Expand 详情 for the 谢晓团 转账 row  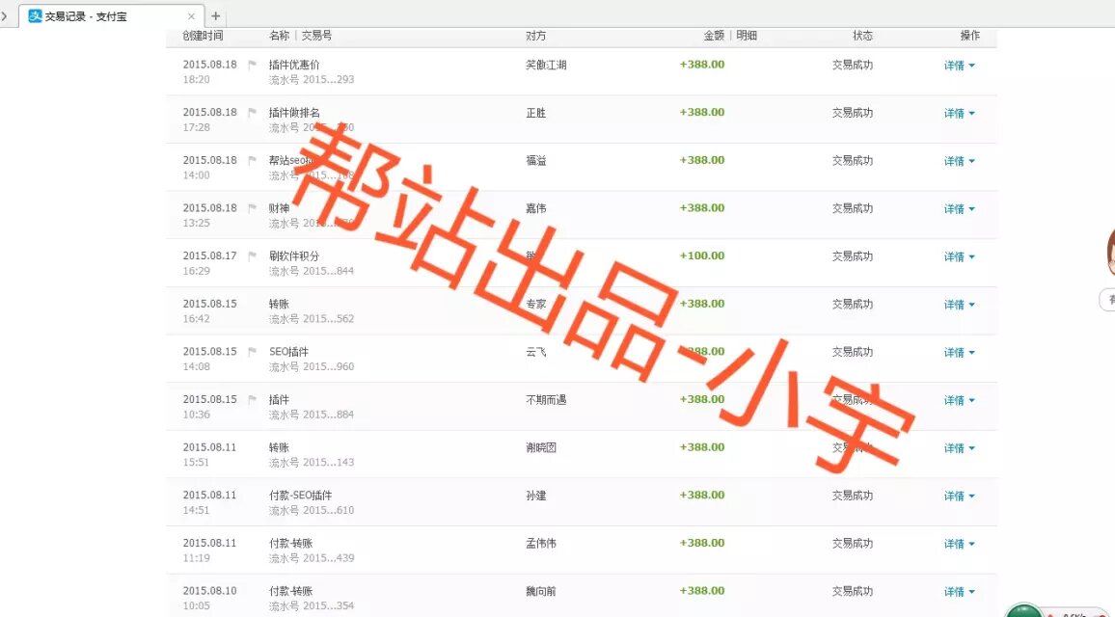[x=959, y=448]
